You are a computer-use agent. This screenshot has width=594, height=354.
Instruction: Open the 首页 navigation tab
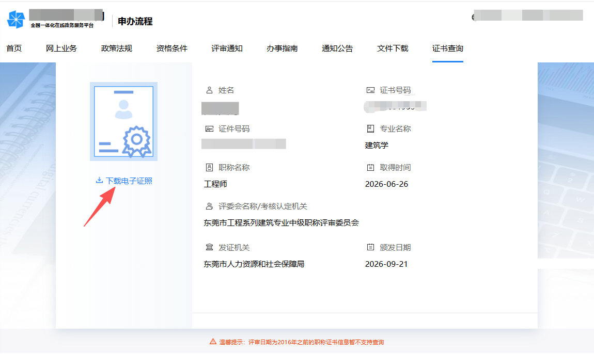click(14, 49)
